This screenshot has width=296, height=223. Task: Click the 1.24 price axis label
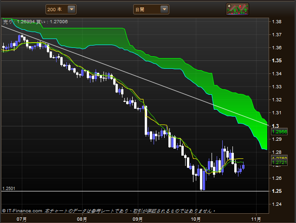[277, 204]
